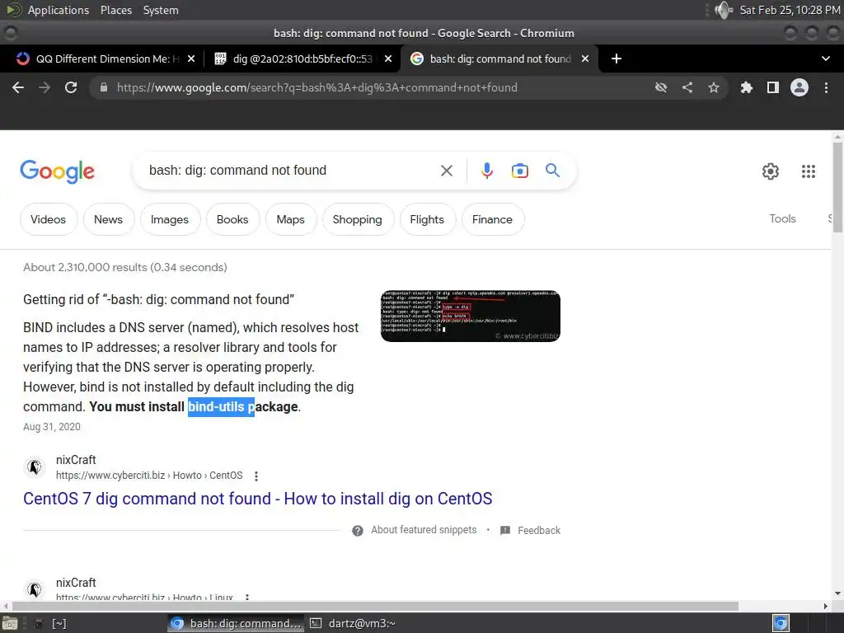Filter results by Shopping

(x=358, y=219)
